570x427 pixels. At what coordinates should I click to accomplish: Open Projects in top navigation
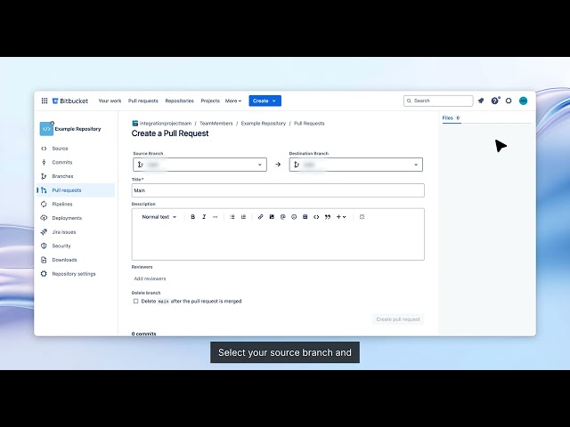pos(210,101)
